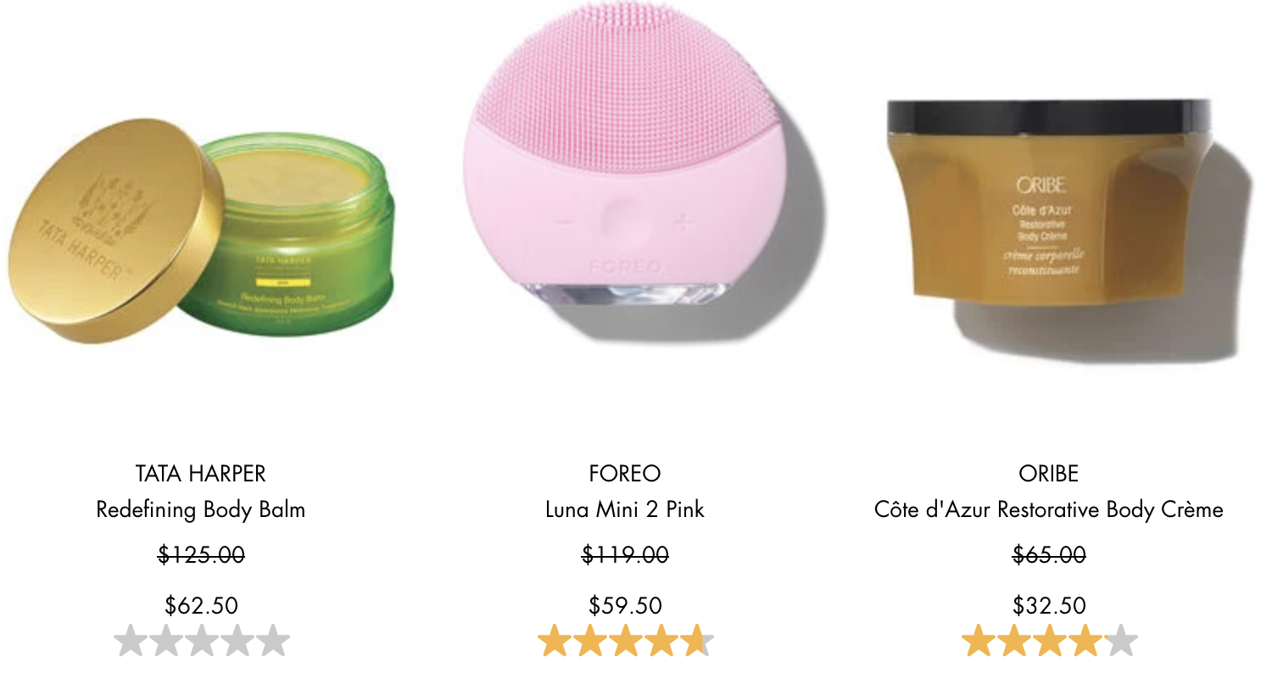The width and height of the screenshot is (1272, 695).
Task: Click the $59.50 sale price
Action: (x=625, y=605)
